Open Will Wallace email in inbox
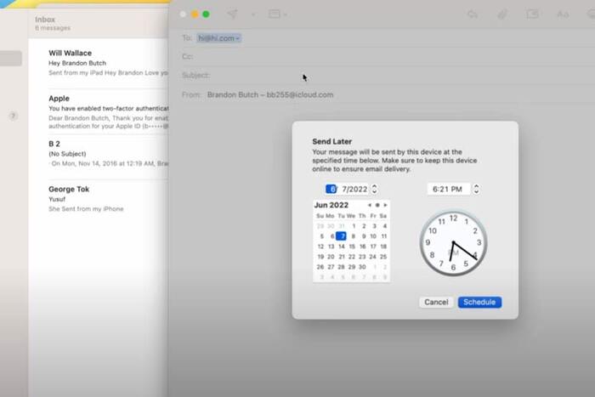This screenshot has width=595, height=397. (x=108, y=63)
